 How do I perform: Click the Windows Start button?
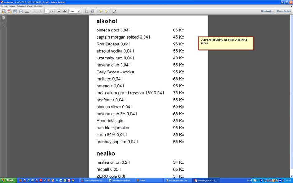(x=8, y=181)
